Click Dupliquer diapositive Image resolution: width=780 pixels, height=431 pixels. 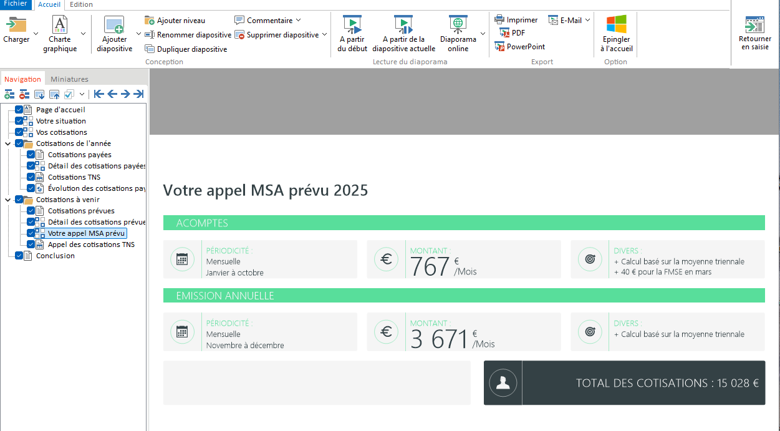[186, 49]
